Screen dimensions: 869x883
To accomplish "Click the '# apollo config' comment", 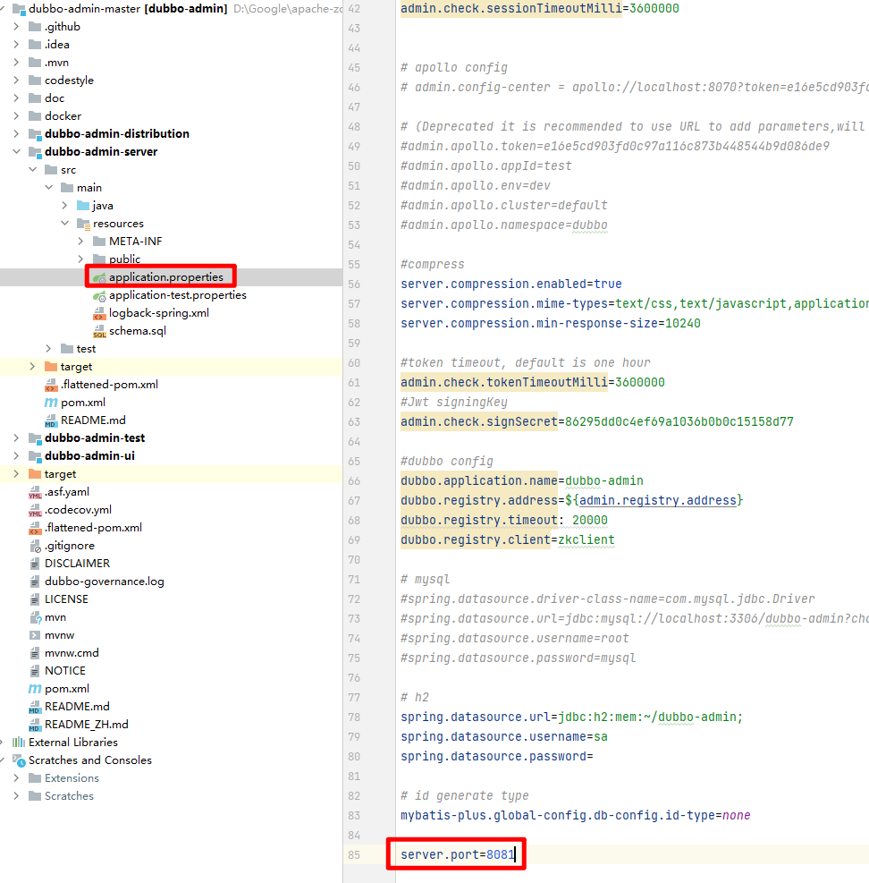I will (453, 68).
